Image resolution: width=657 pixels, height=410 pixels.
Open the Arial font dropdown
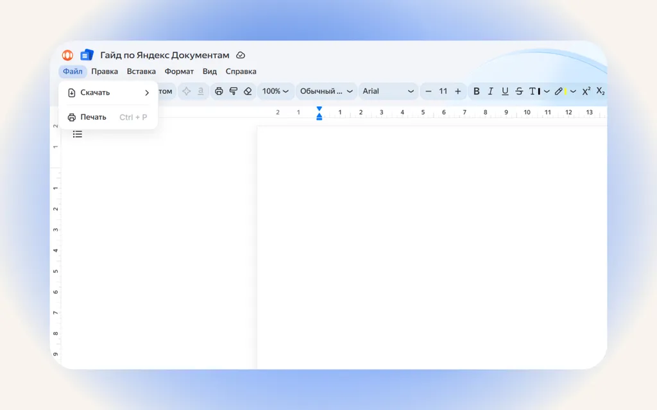[388, 91]
